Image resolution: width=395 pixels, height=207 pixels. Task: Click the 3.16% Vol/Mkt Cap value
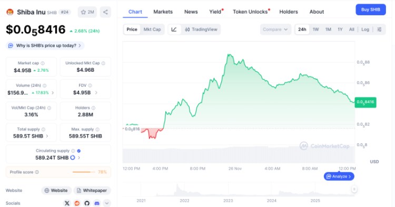(31, 115)
